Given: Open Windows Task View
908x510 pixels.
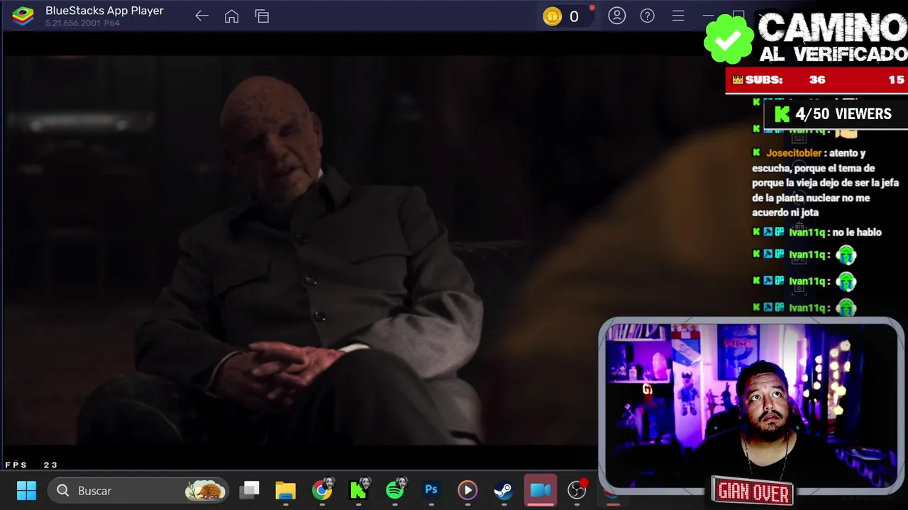Looking at the screenshot, I should click(250, 490).
